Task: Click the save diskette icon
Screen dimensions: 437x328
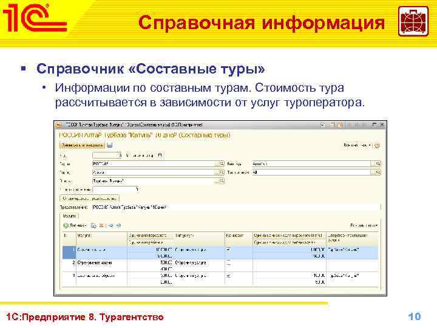Action: pyautogui.click(x=109, y=145)
